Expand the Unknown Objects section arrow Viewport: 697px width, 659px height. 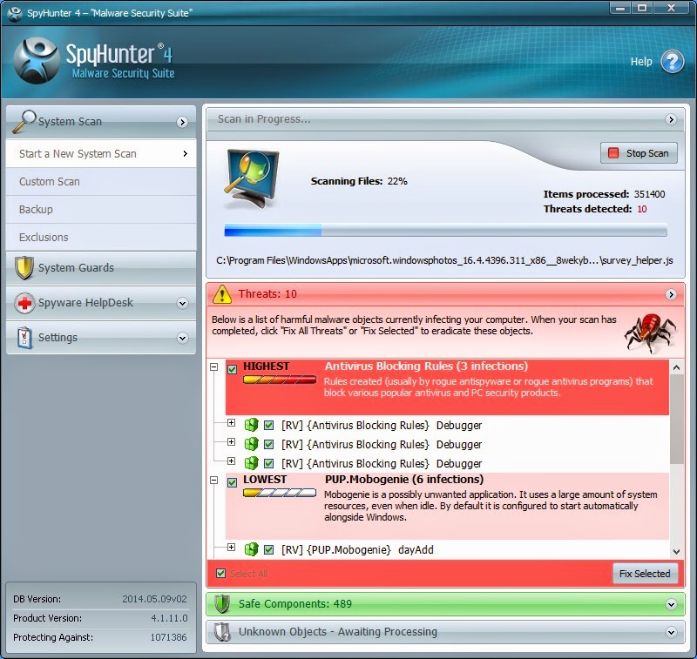[x=671, y=632]
